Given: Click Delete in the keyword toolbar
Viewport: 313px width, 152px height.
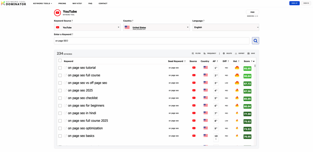Looking at the screenshot, I should point(227,53).
